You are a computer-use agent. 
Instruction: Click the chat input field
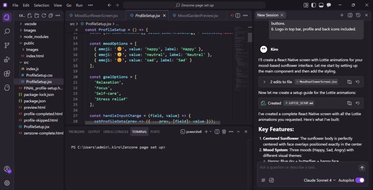307,167
